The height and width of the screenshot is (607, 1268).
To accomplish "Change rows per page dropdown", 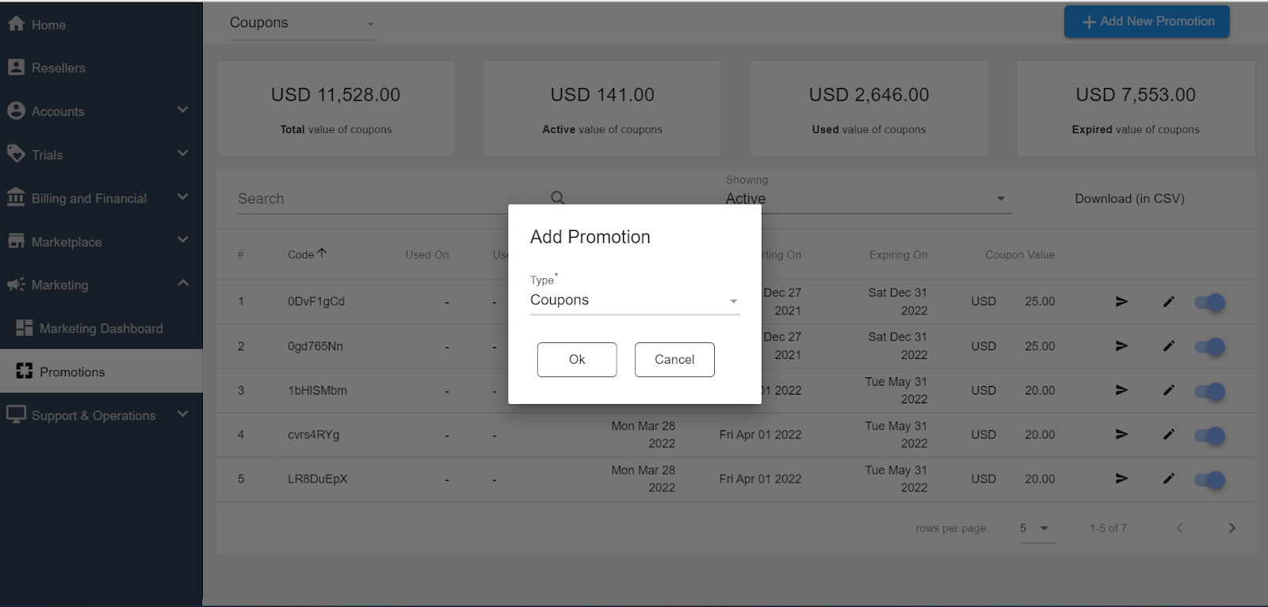I will [x=1036, y=529].
